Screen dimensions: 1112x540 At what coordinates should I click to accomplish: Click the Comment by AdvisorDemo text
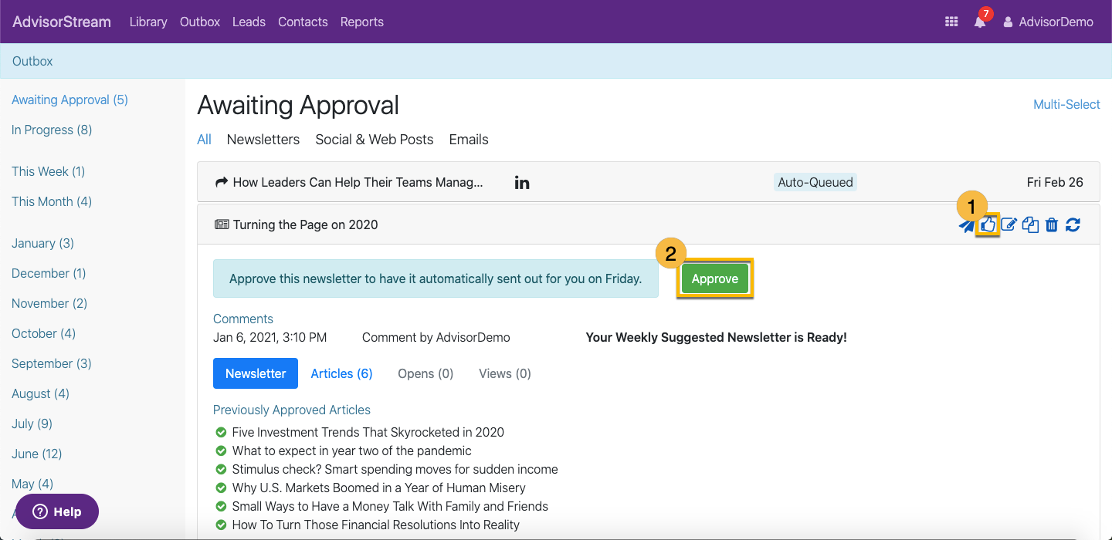click(436, 337)
